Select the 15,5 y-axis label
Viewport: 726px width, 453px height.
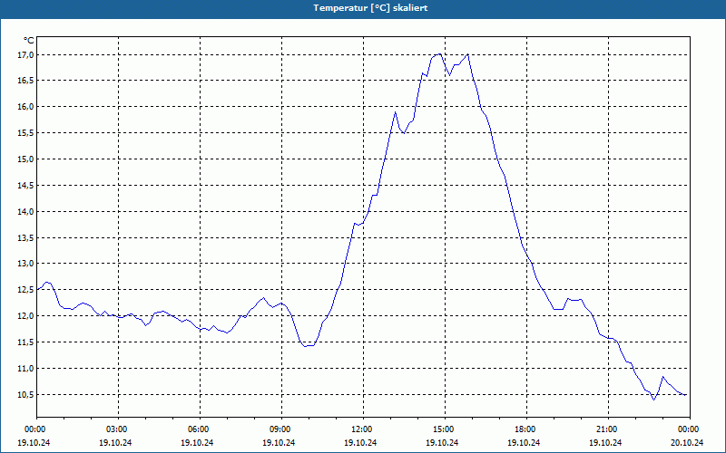26,133
